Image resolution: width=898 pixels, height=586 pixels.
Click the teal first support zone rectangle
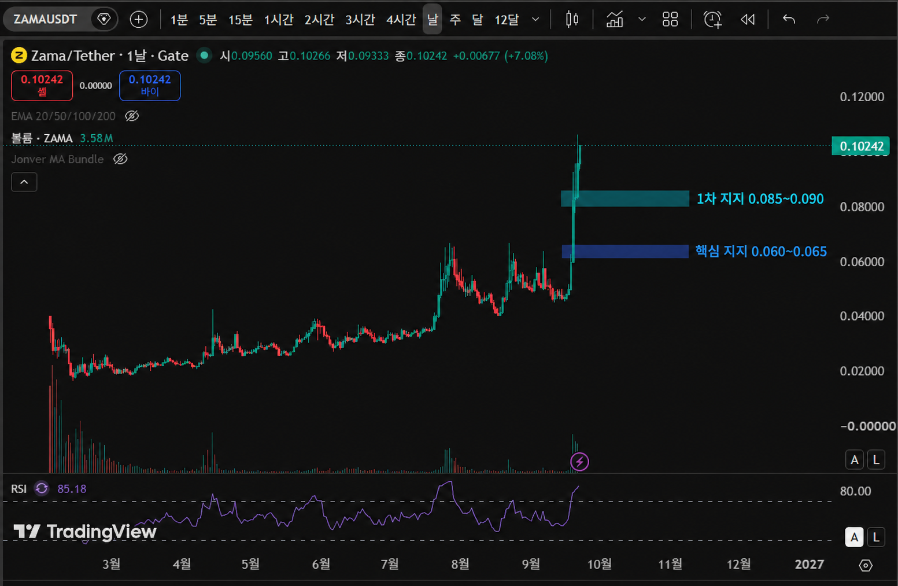(625, 198)
